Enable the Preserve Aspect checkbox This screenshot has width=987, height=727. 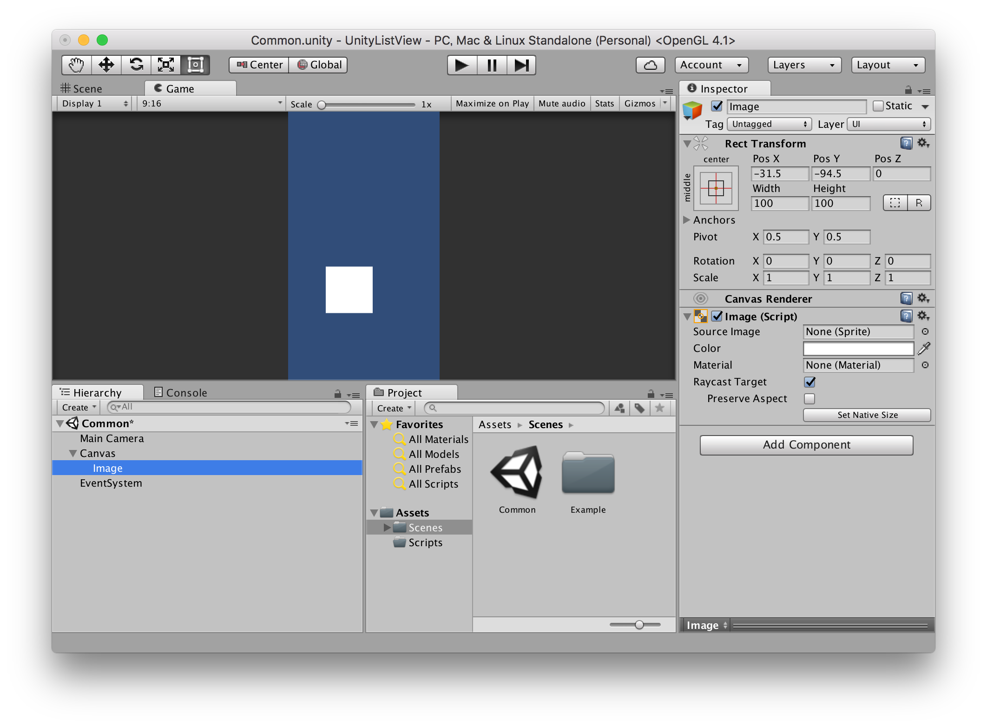coord(809,399)
